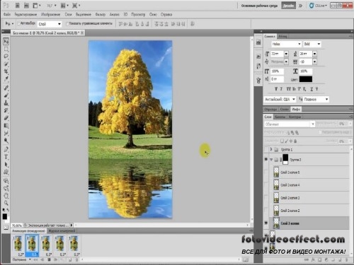Screen dimensions: 354x265
Task: Select the Zoom tool in toolbox
Action: click(x=6, y=203)
